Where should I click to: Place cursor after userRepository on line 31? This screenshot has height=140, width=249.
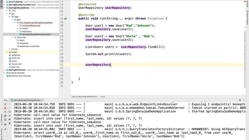(110, 65)
